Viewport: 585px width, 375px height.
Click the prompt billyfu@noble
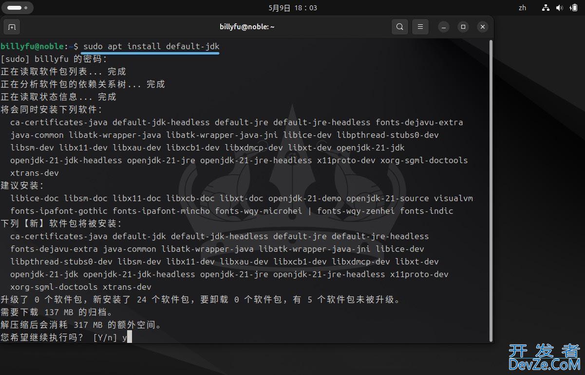tap(32, 46)
